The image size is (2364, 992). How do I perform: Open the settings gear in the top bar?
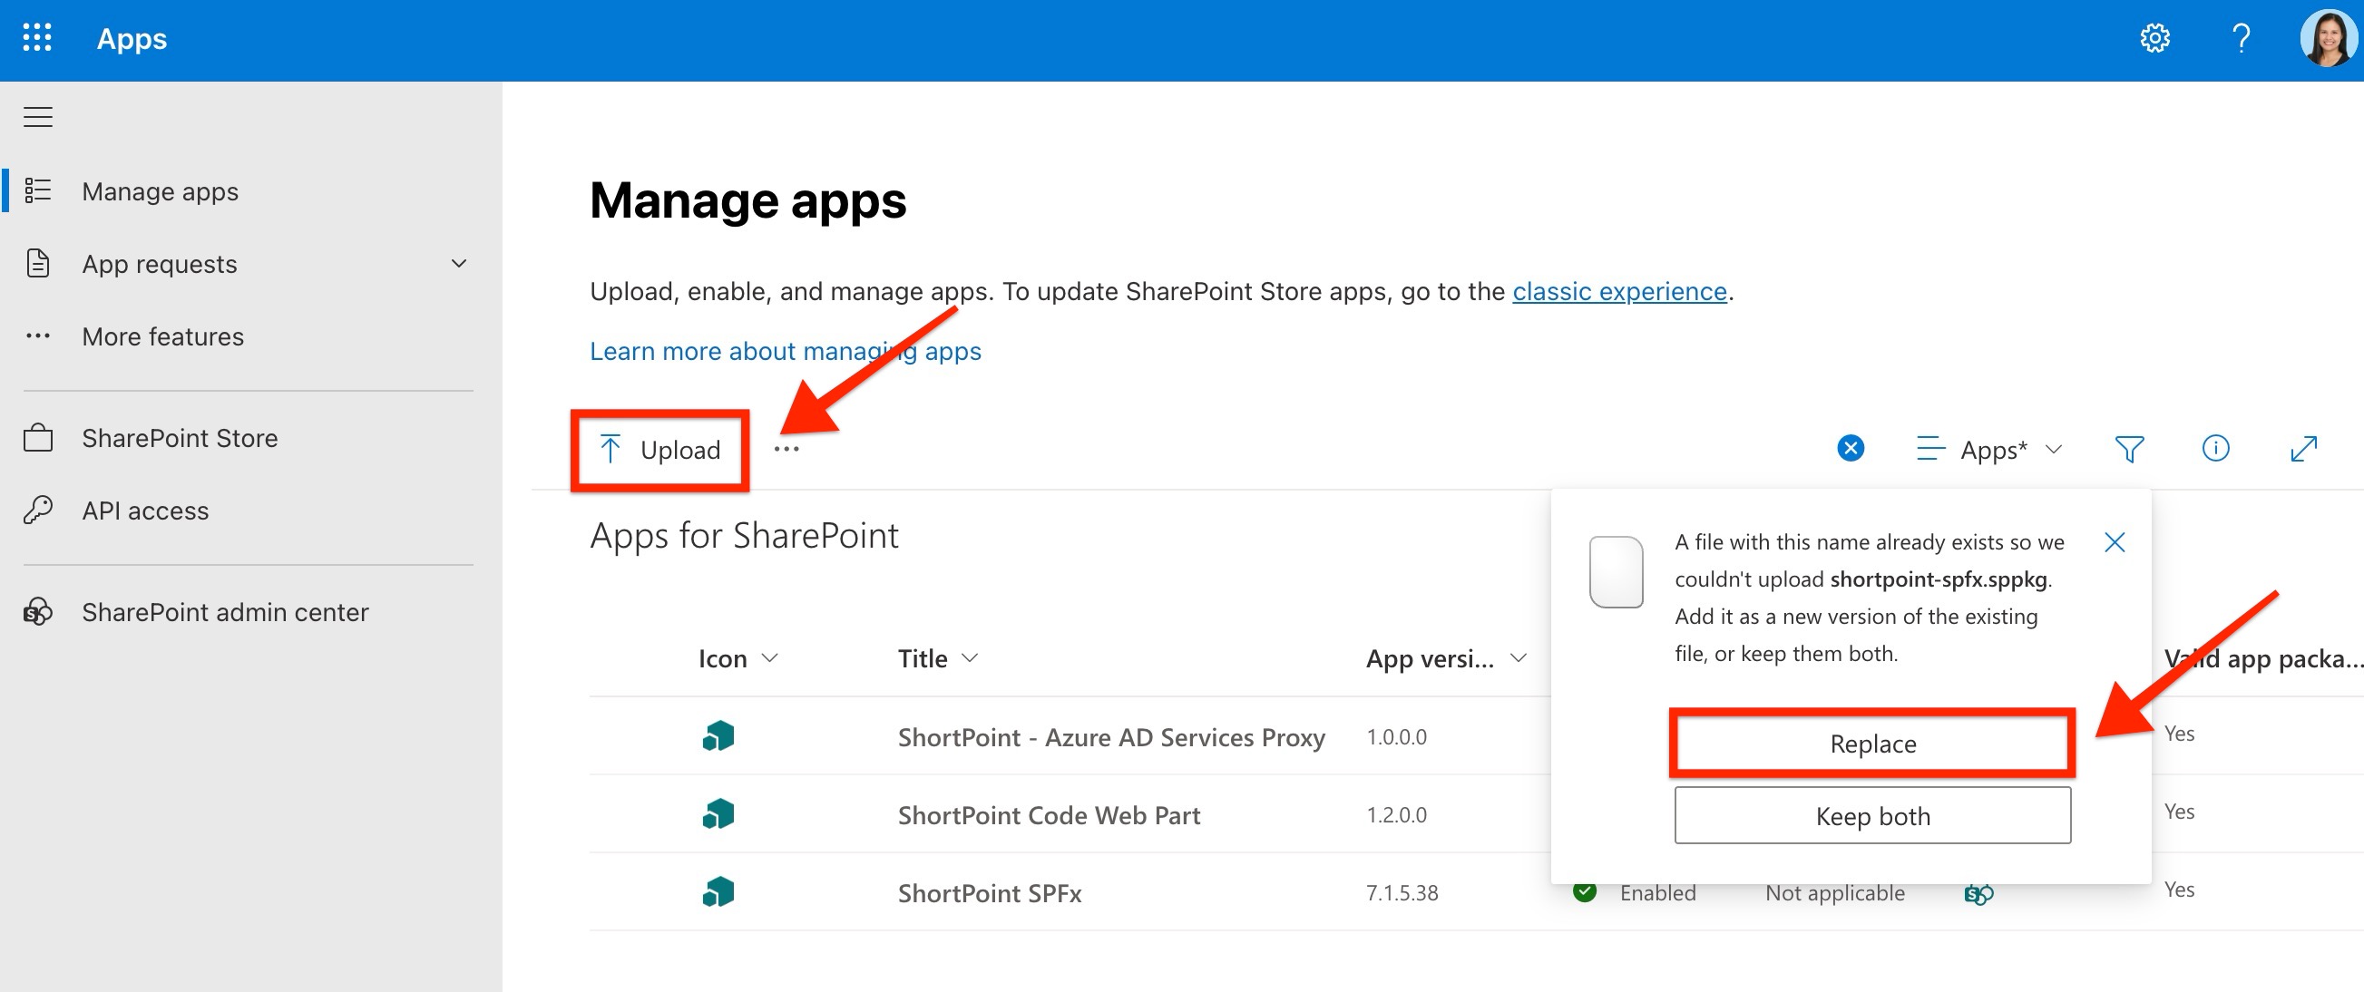coord(2154,37)
